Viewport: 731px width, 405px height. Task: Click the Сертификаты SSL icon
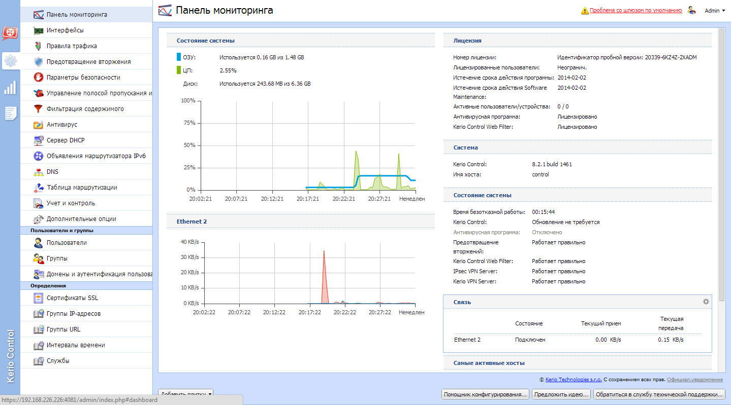(39, 298)
